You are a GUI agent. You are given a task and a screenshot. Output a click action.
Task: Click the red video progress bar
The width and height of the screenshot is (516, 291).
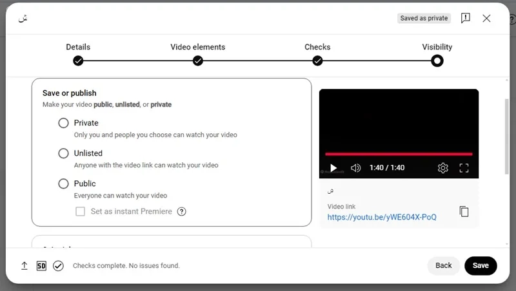(399, 154)
